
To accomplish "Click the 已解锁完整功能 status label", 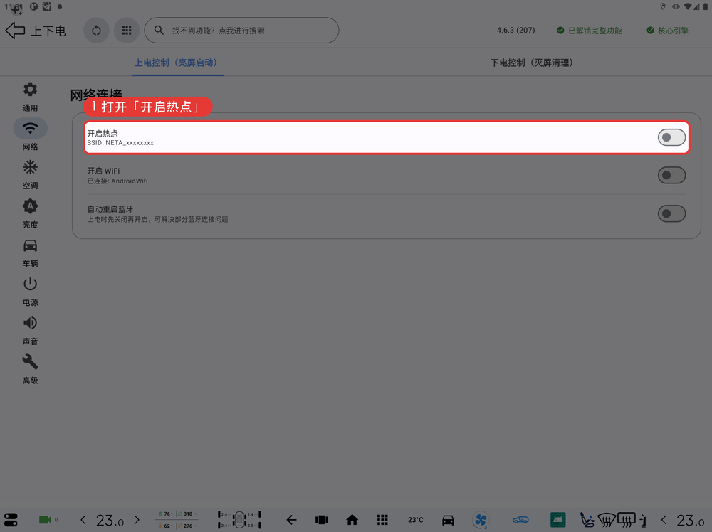I will point(590,31).
